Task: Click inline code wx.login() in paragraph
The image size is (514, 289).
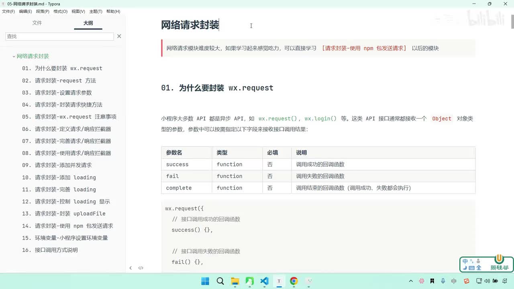Action: tap(320, 118)
